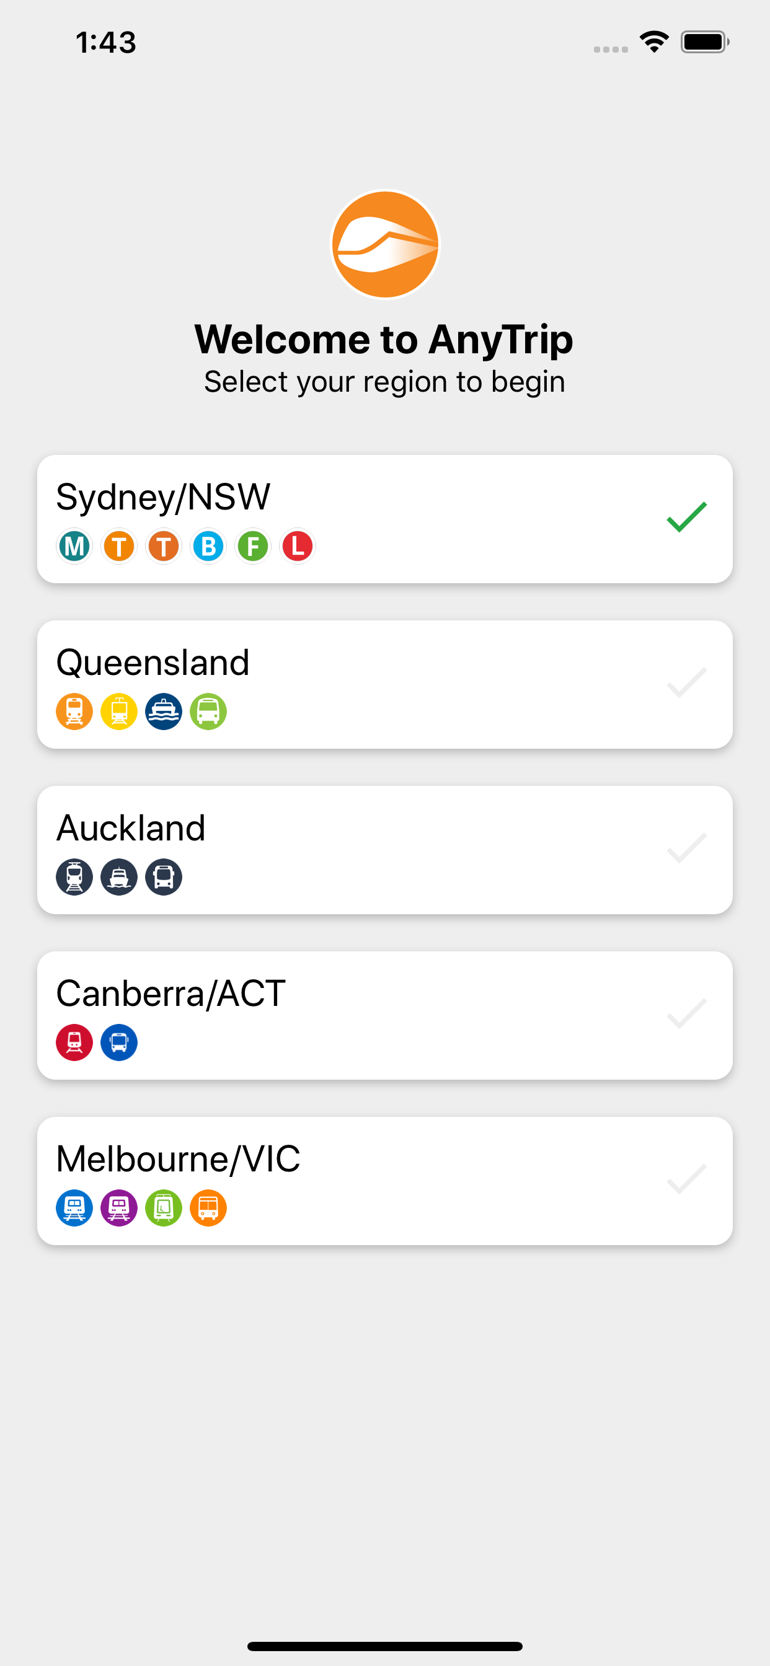
Task: Select the Queensland region checkmark
Action: pos(686,683)
